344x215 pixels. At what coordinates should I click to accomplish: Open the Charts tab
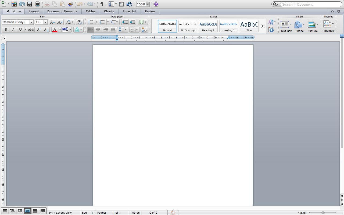pos(109,11)
